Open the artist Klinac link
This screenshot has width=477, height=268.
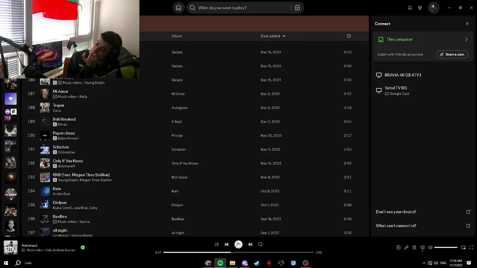(x=62, y=124)
